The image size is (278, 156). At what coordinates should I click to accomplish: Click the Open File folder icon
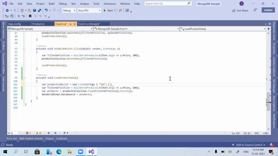coord(30,10)
